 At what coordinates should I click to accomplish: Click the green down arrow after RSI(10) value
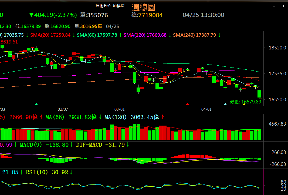[x=71, y=172]
